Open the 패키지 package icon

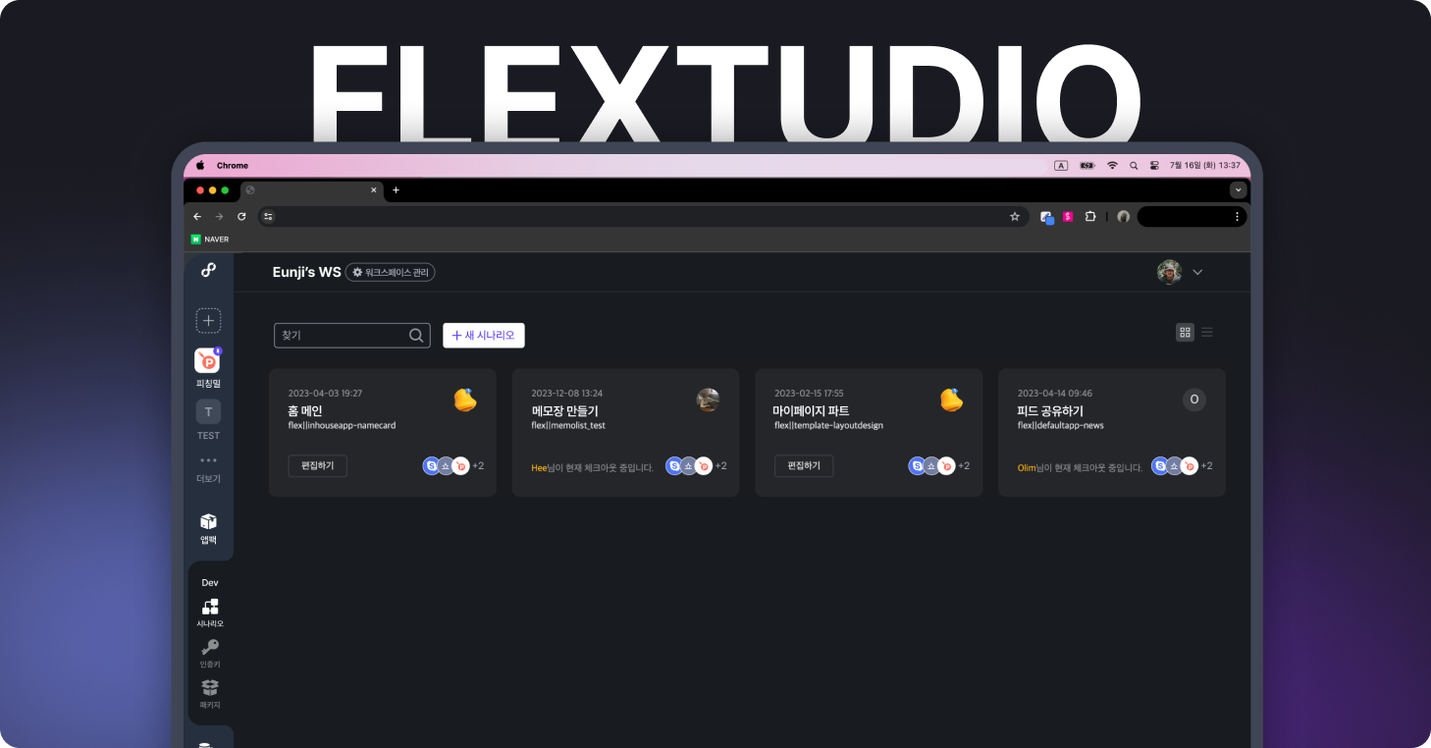pos(210,687)
